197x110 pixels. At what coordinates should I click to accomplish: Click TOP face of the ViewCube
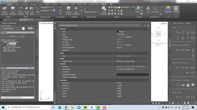tap(158, 34)
